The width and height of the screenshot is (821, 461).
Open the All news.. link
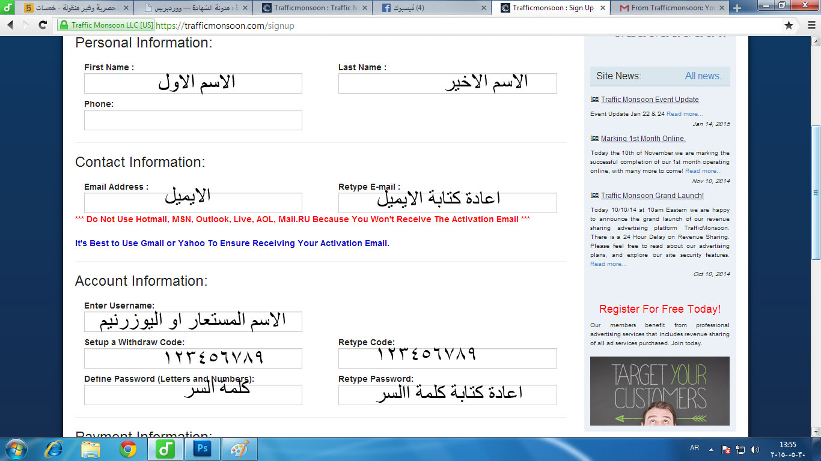click(x=704, y=76)
